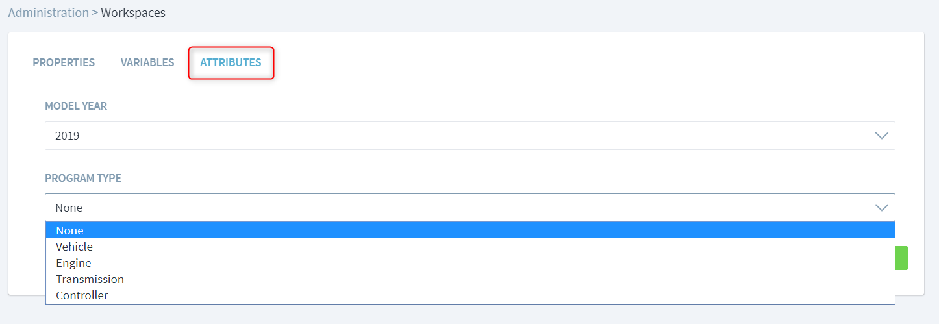The height and width of the screenshot is (324, 939).
Task: Select the Controller option
Action: (82, 295)
